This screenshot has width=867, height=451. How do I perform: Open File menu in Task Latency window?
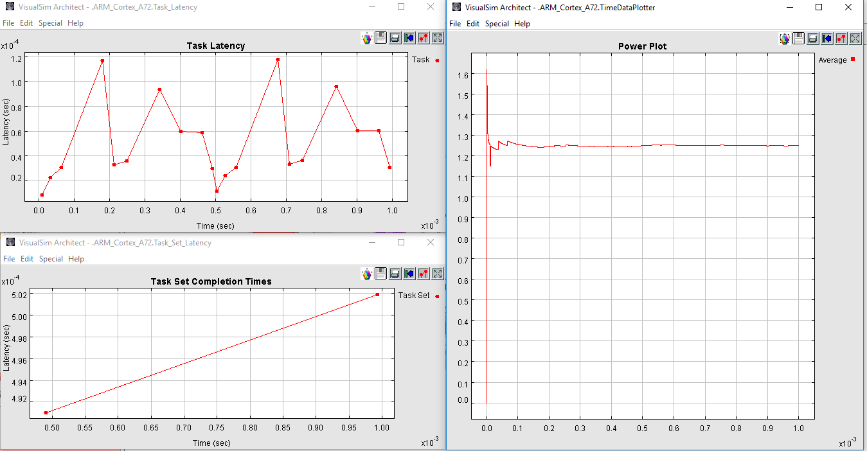(x=8, y=23)
